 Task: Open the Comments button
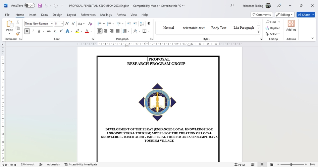click(x=262, y=15)
